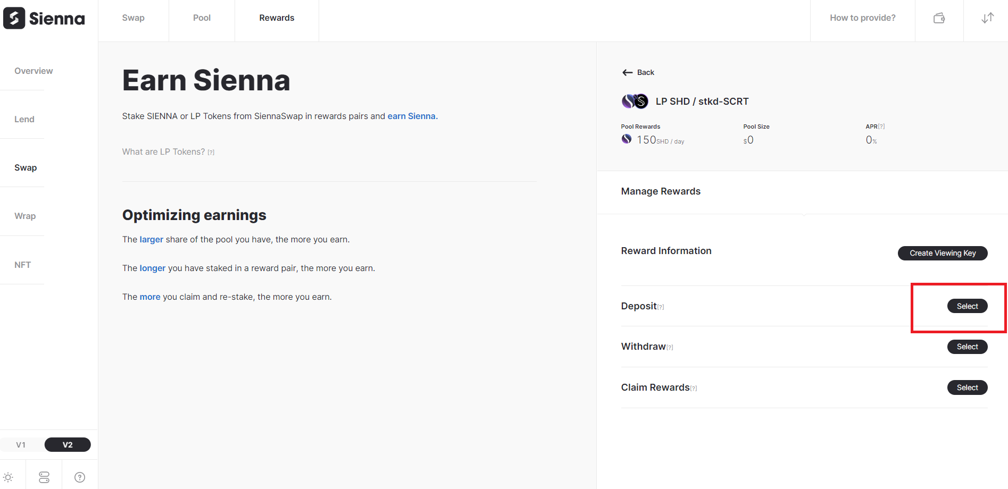The height and width of the screenshot is (489, 1008).
Task: Open Deposit help tooltip marker
Action: coord(661,307)
